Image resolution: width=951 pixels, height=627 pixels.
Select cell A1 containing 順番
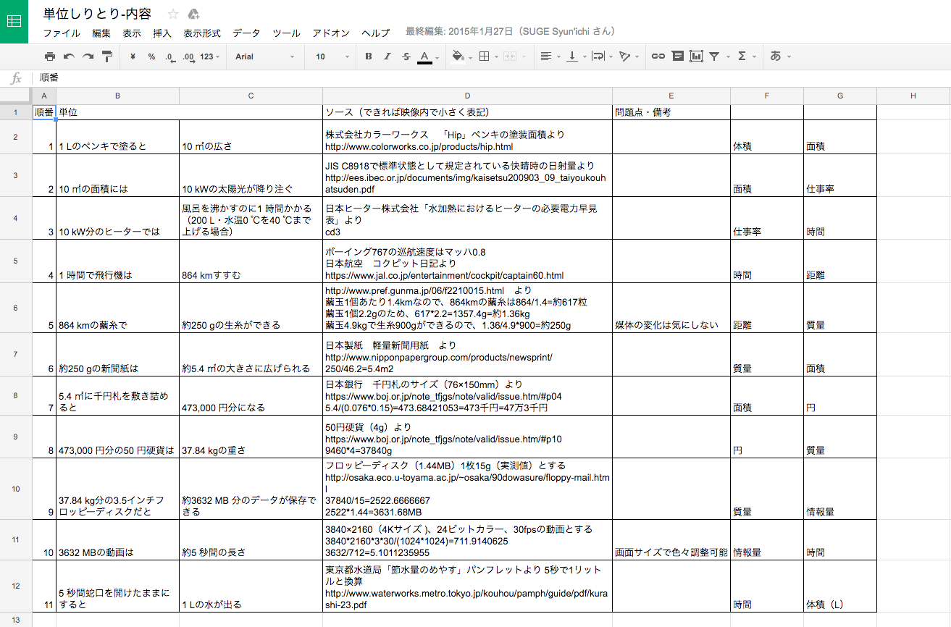coord(44,112)
